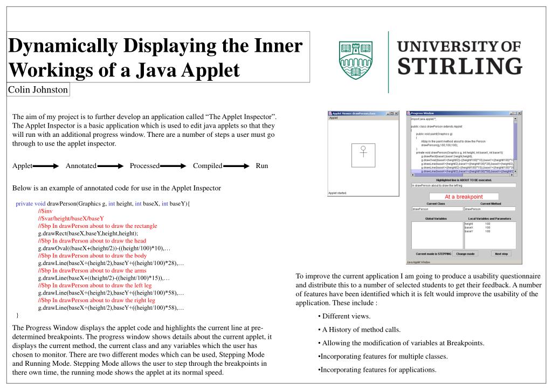Click 'Incorporating features for multiple classes' bullet

[x=383, y=356]
